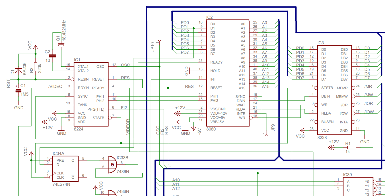The image size is (385, 196).
Task: Select the /MR output label on IC3
Action: [368, 87]
